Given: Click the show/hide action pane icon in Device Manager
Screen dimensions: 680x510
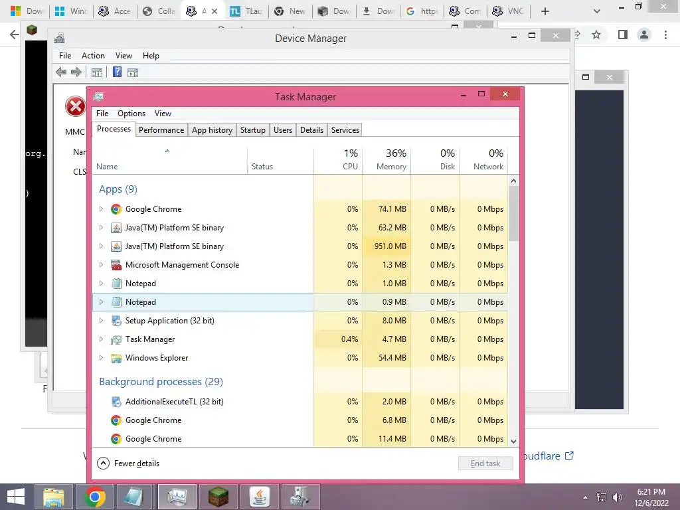Looking at the screenshot, I should pyautogui.click(x=133, y=72).
